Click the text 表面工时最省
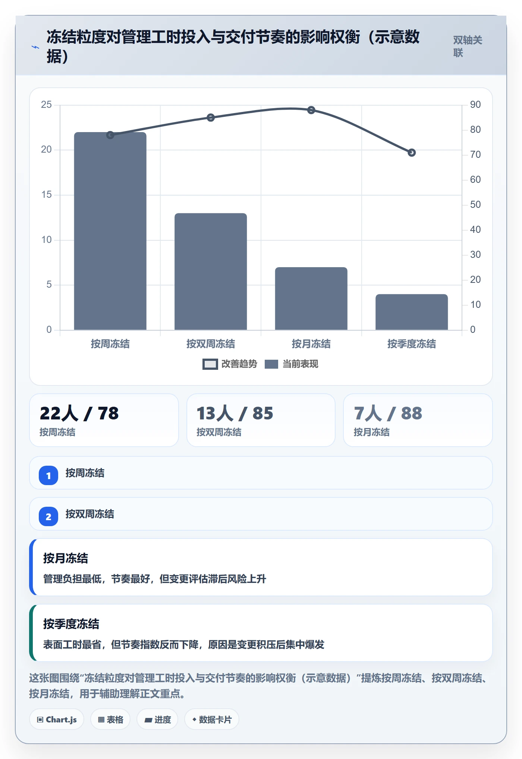Image resolution: width=522 pixels, height=759 pixels. pyautogui.click(x=72, y=644)
